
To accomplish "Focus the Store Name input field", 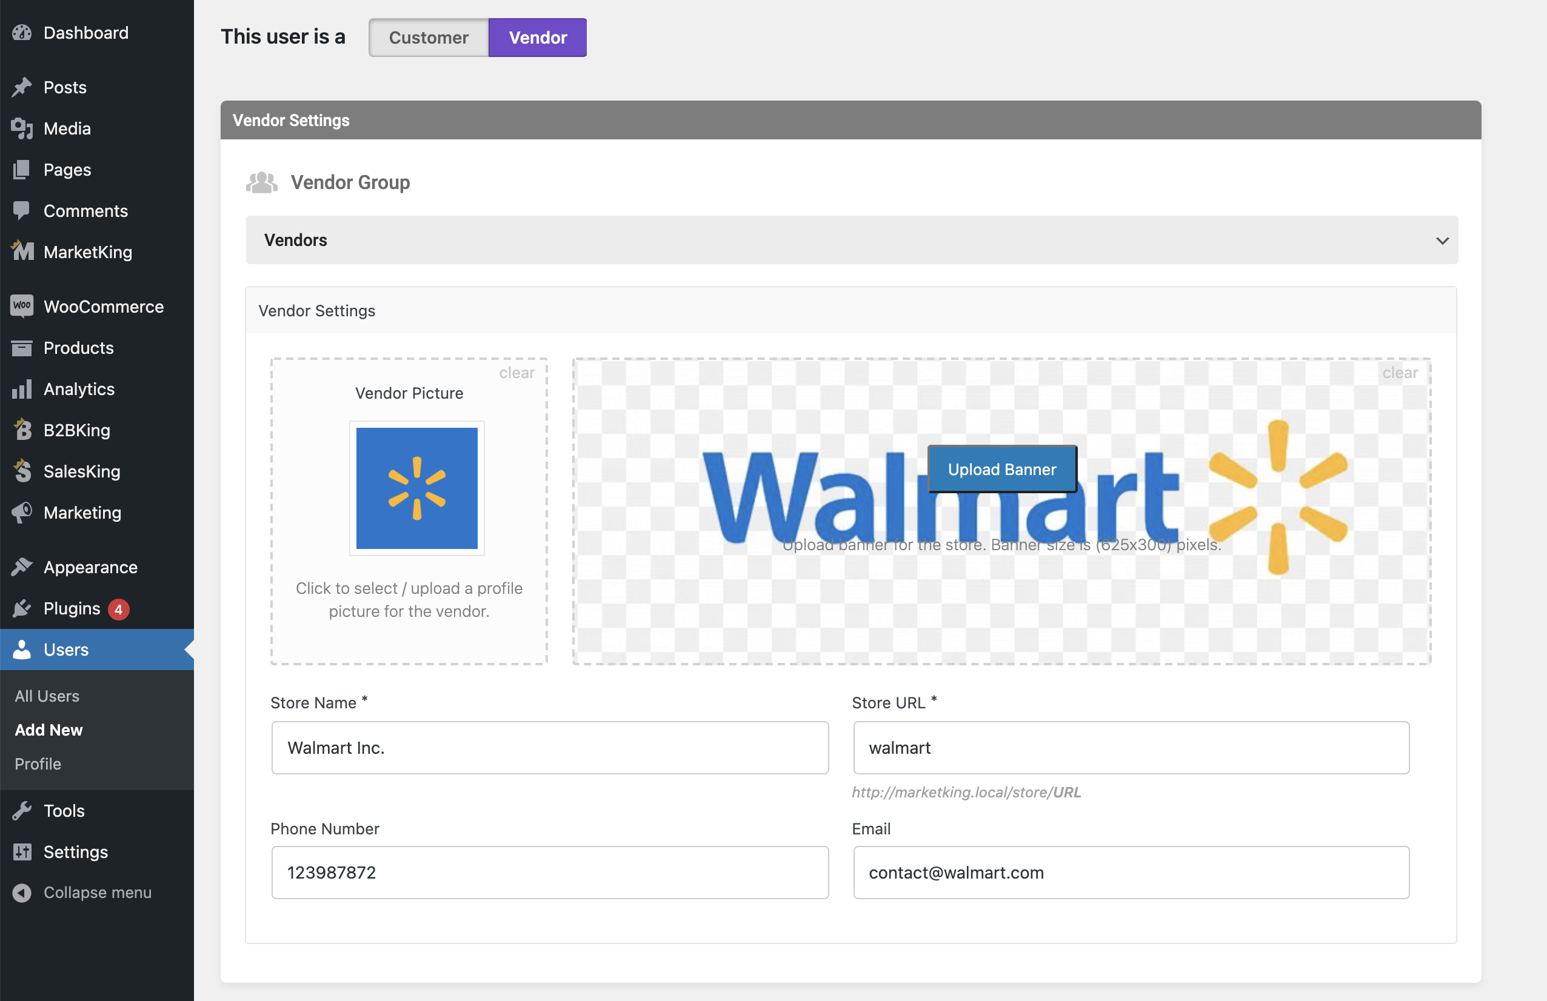I will click(x=550, y=748).
